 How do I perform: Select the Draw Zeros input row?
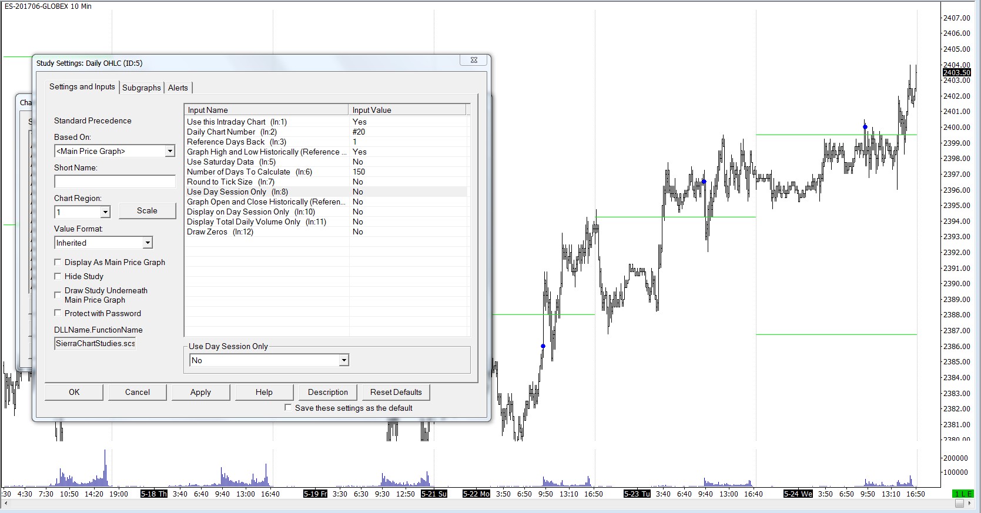tap(327, 232)
